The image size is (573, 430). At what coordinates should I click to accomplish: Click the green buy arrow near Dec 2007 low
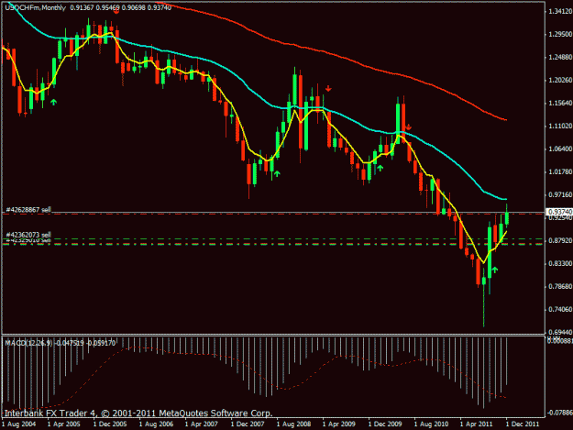click(277, 174)
